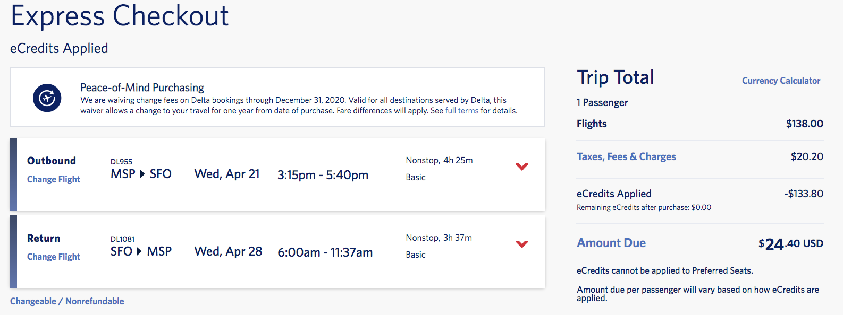The image size is (843, 315).
Task: Open the full terms link
Action: 461,110
